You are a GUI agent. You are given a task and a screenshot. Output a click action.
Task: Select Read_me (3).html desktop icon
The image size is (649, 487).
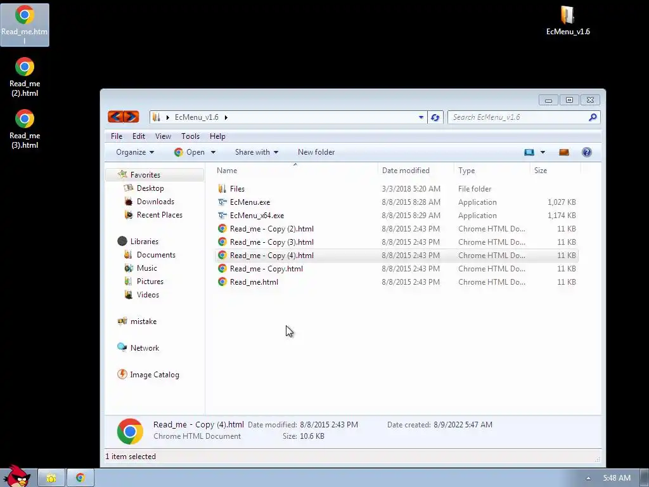(25, 129)
